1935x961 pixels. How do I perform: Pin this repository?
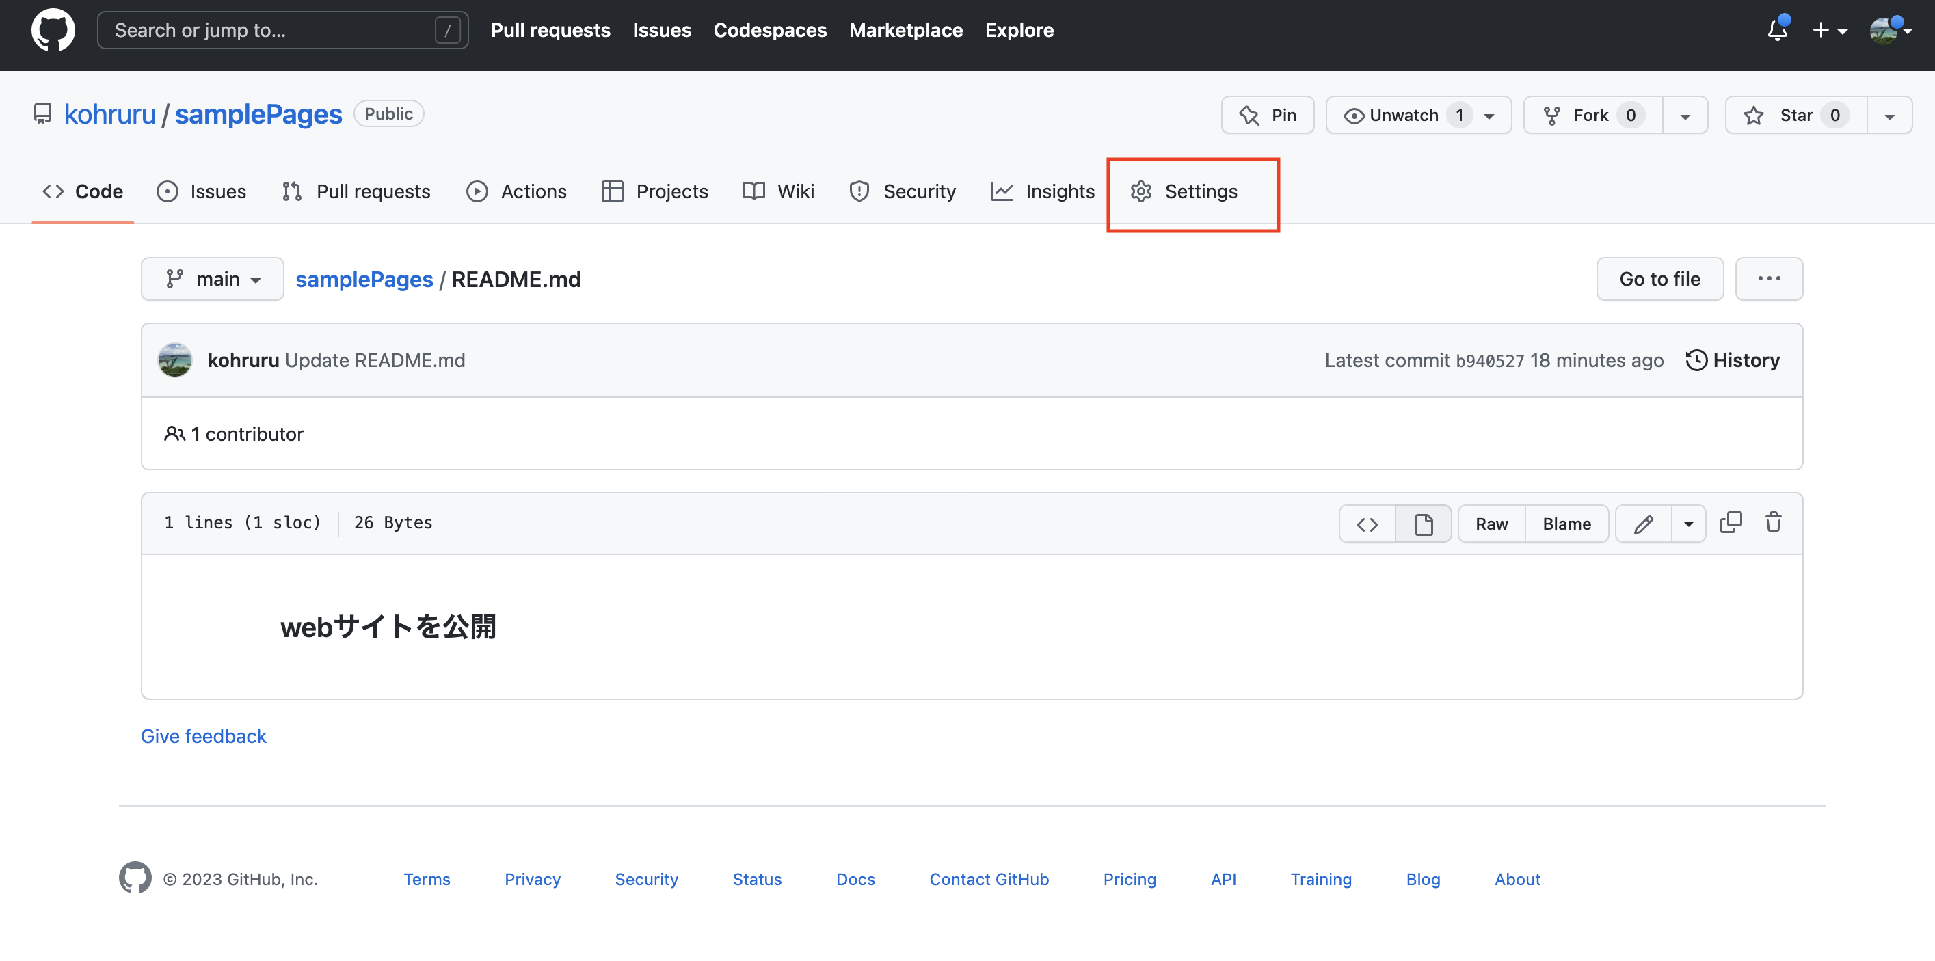pos(1267,115)
